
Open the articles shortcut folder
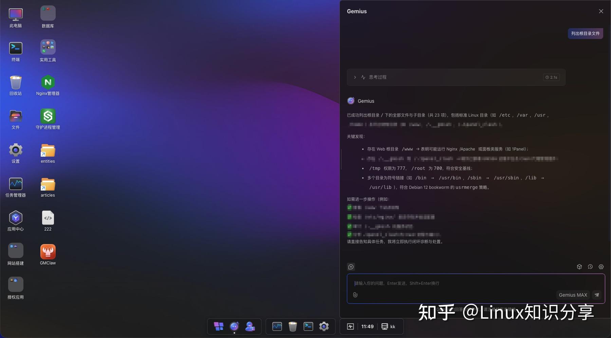pos(48,184)
